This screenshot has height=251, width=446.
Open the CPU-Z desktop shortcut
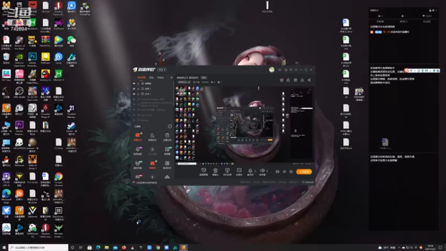pos(6,179)
